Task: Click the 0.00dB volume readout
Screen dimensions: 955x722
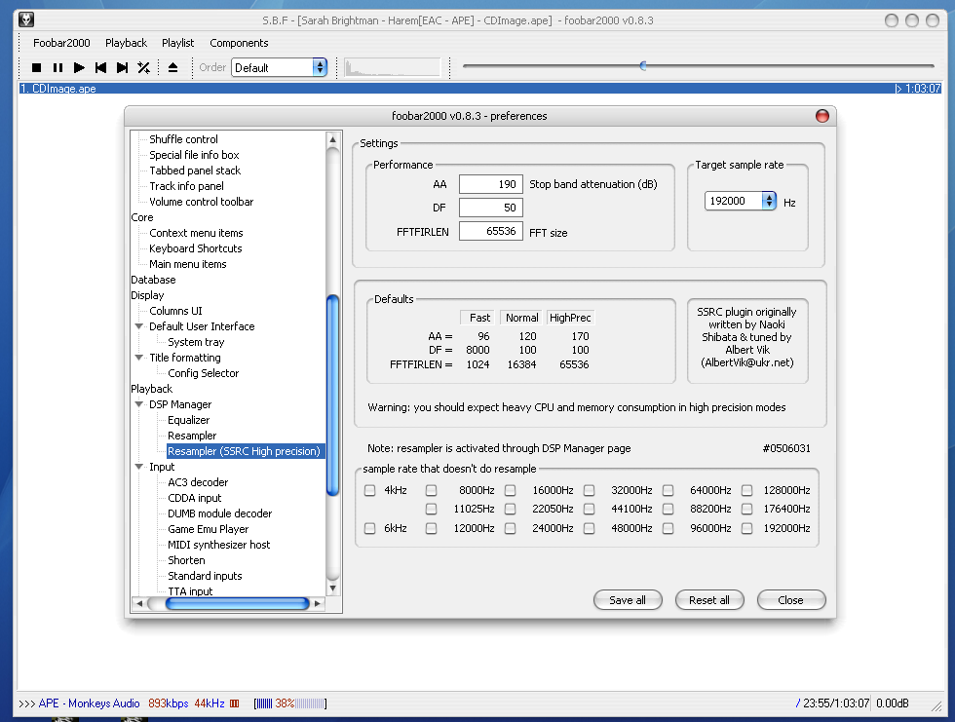Action: (893, 703)
